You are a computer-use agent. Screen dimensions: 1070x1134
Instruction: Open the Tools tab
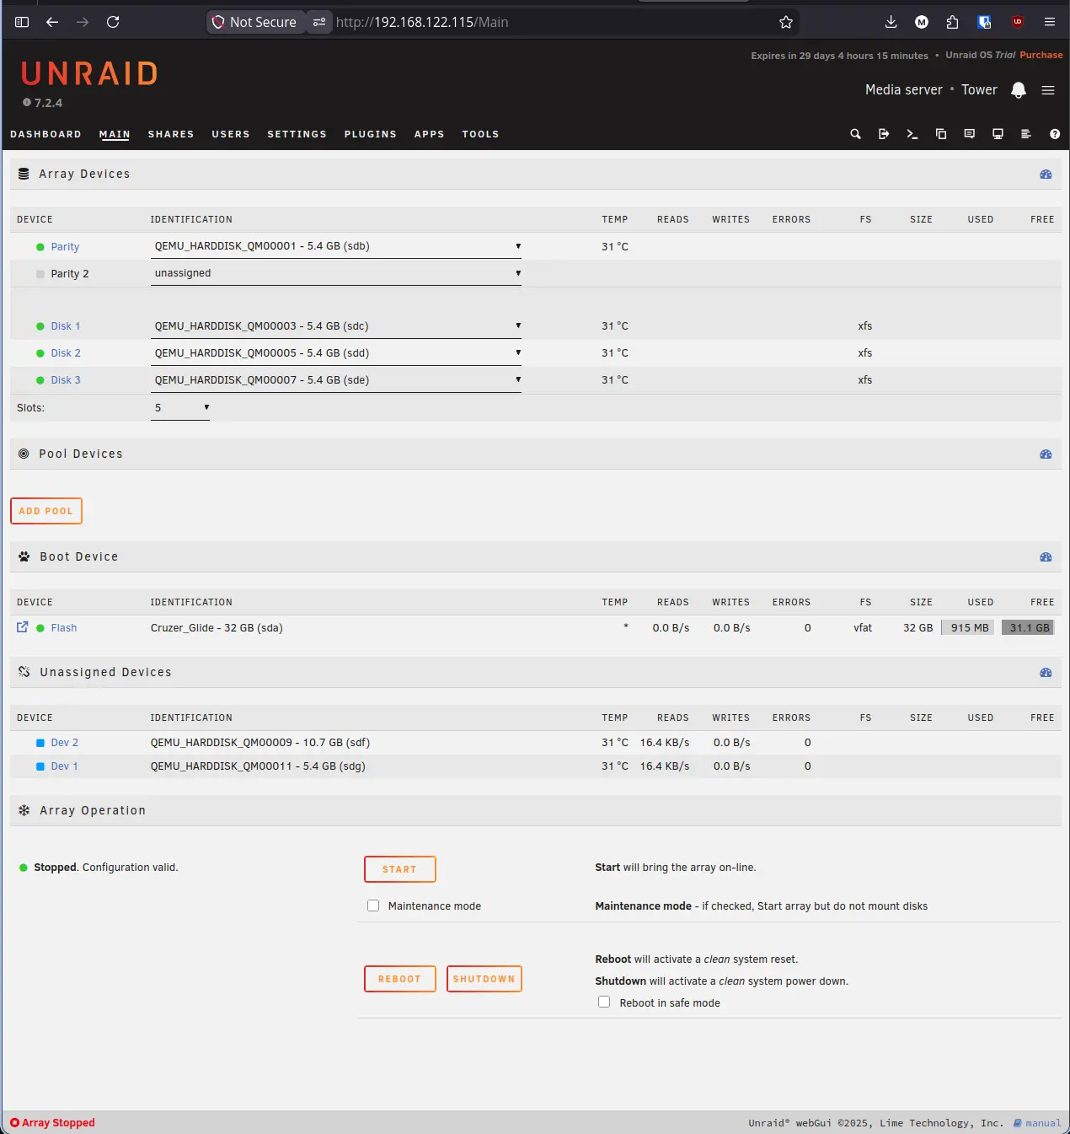pyautogui.click(x=480, y=134)
